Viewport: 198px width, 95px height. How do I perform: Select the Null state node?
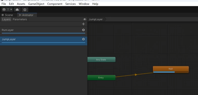click(x=171, y=69)
